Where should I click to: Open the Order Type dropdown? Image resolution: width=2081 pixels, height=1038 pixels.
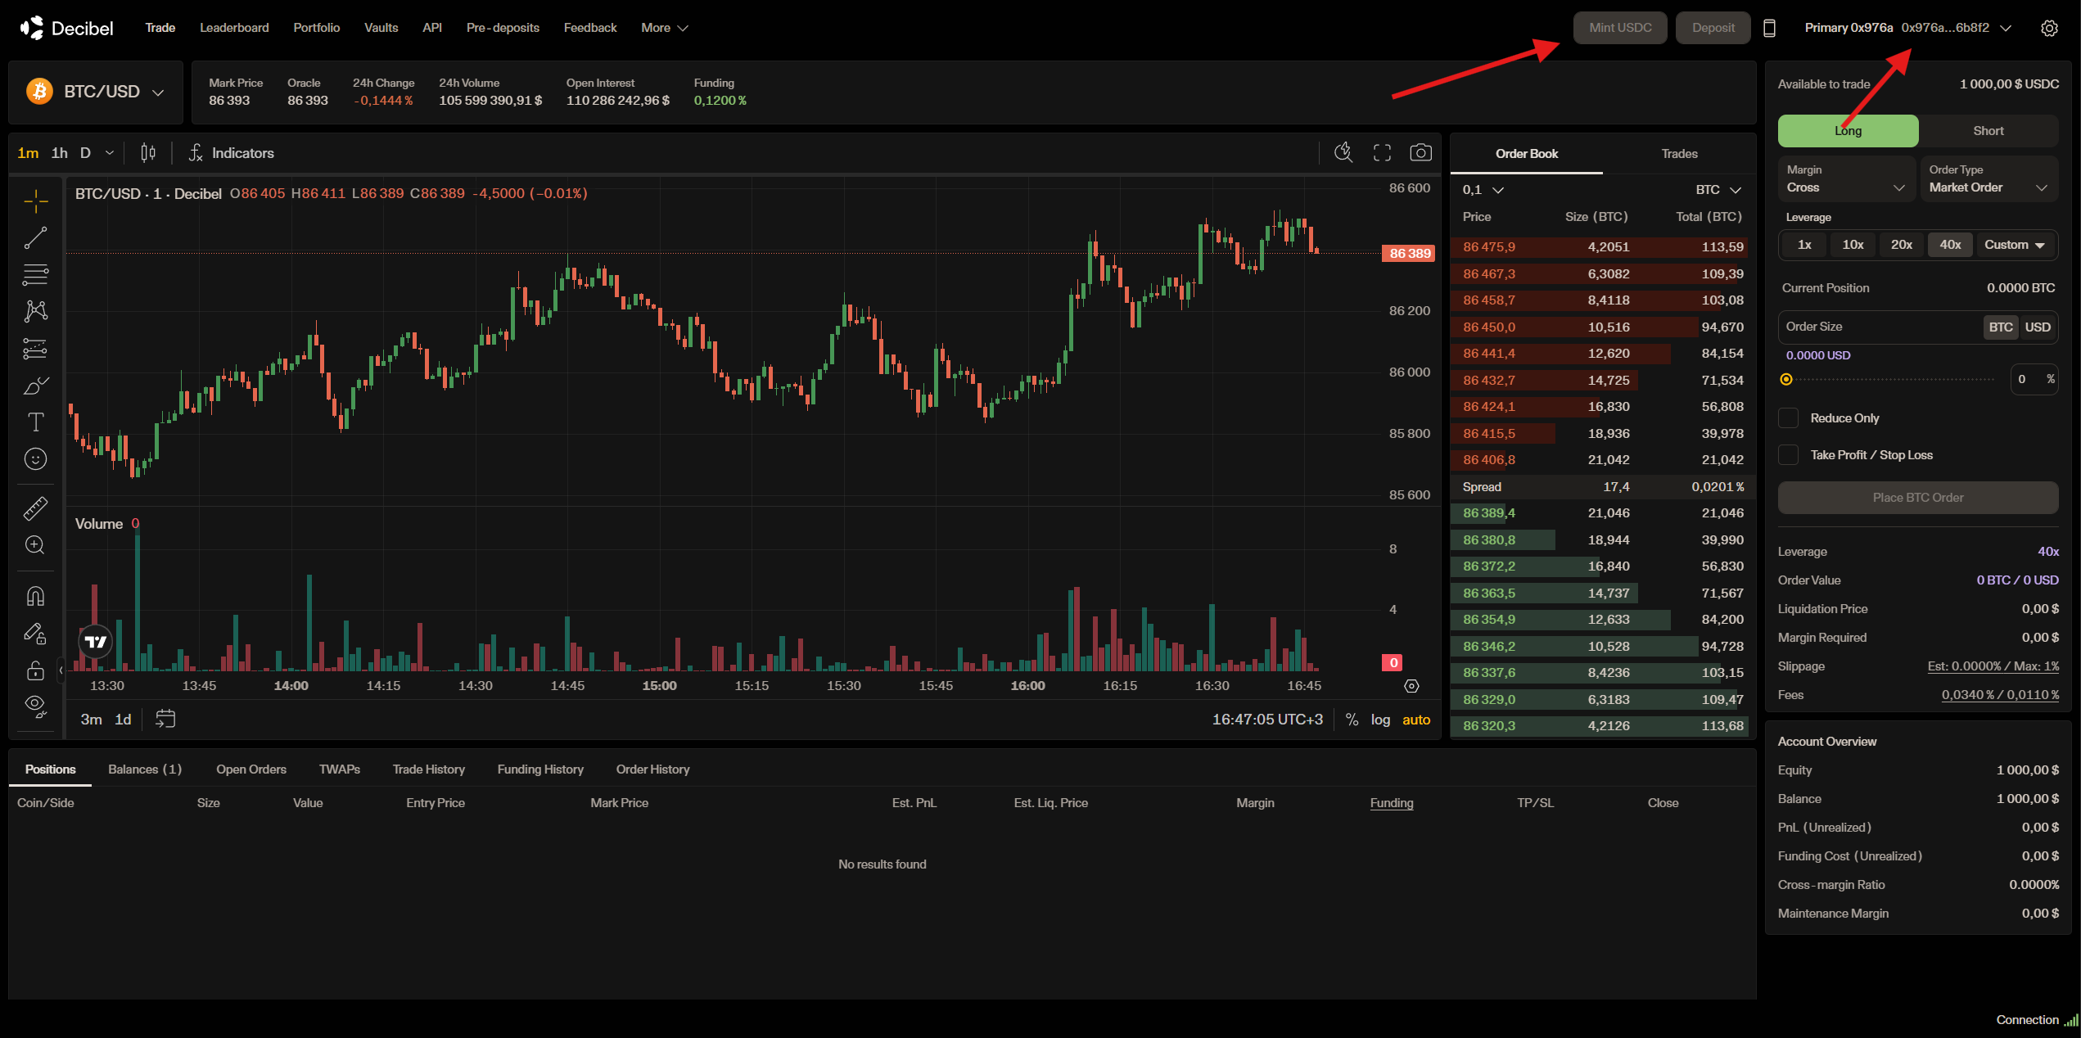point(1988,179)
